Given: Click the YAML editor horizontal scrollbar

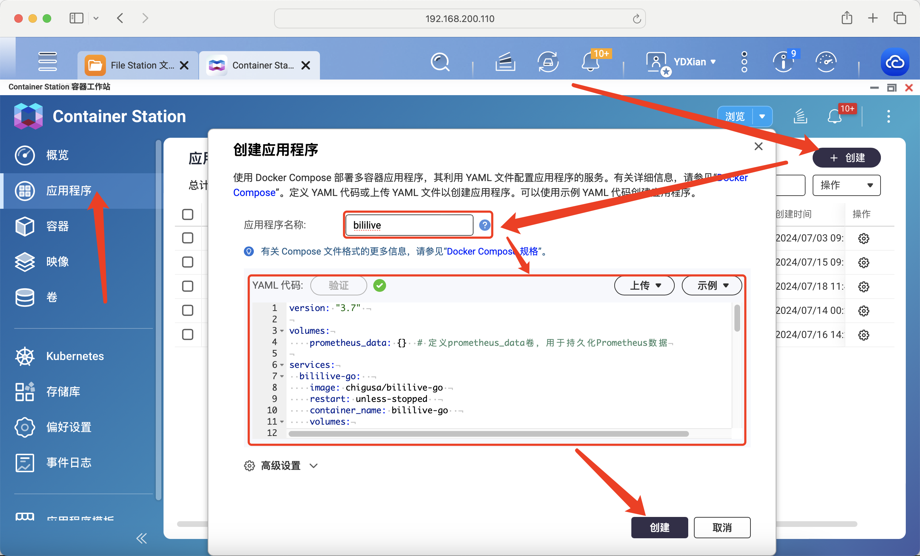Looking at the screenshot, I should pyautogui.click(x=488, y=434).
